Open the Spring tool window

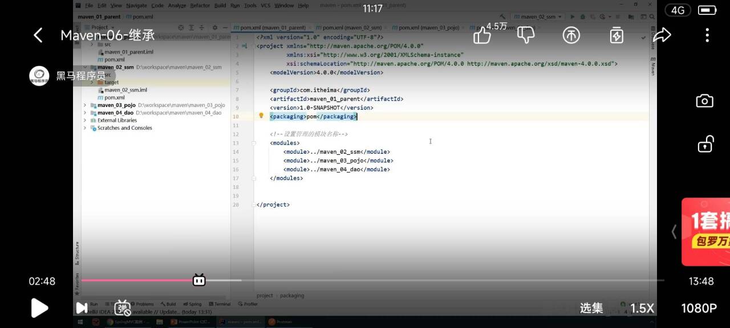[192, 304]
